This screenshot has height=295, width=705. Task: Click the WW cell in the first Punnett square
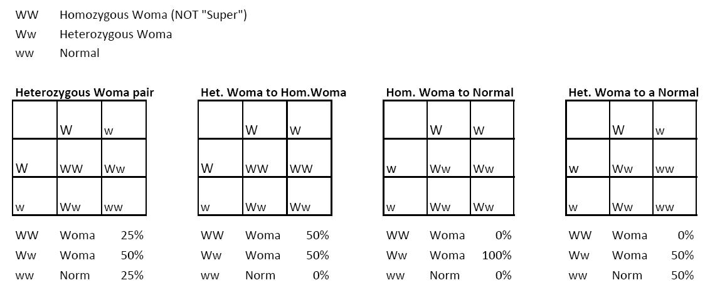coord(79,158)
